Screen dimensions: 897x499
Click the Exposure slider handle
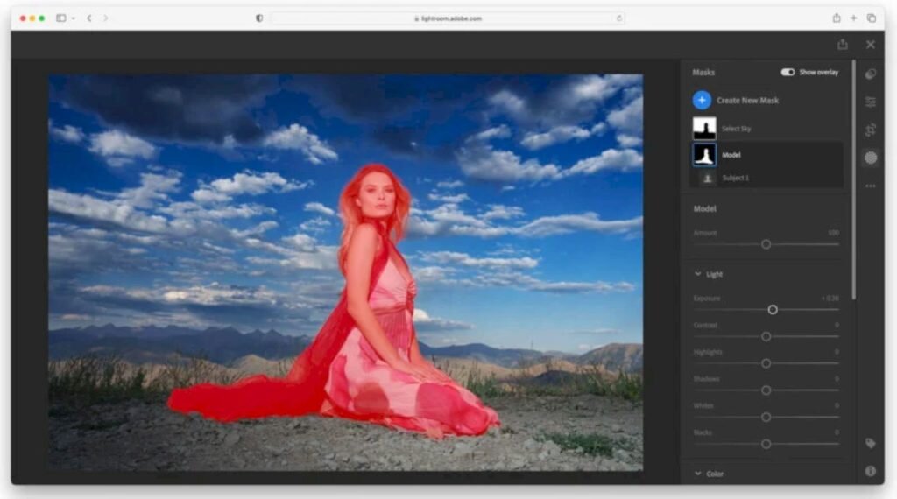pos(773,310)
